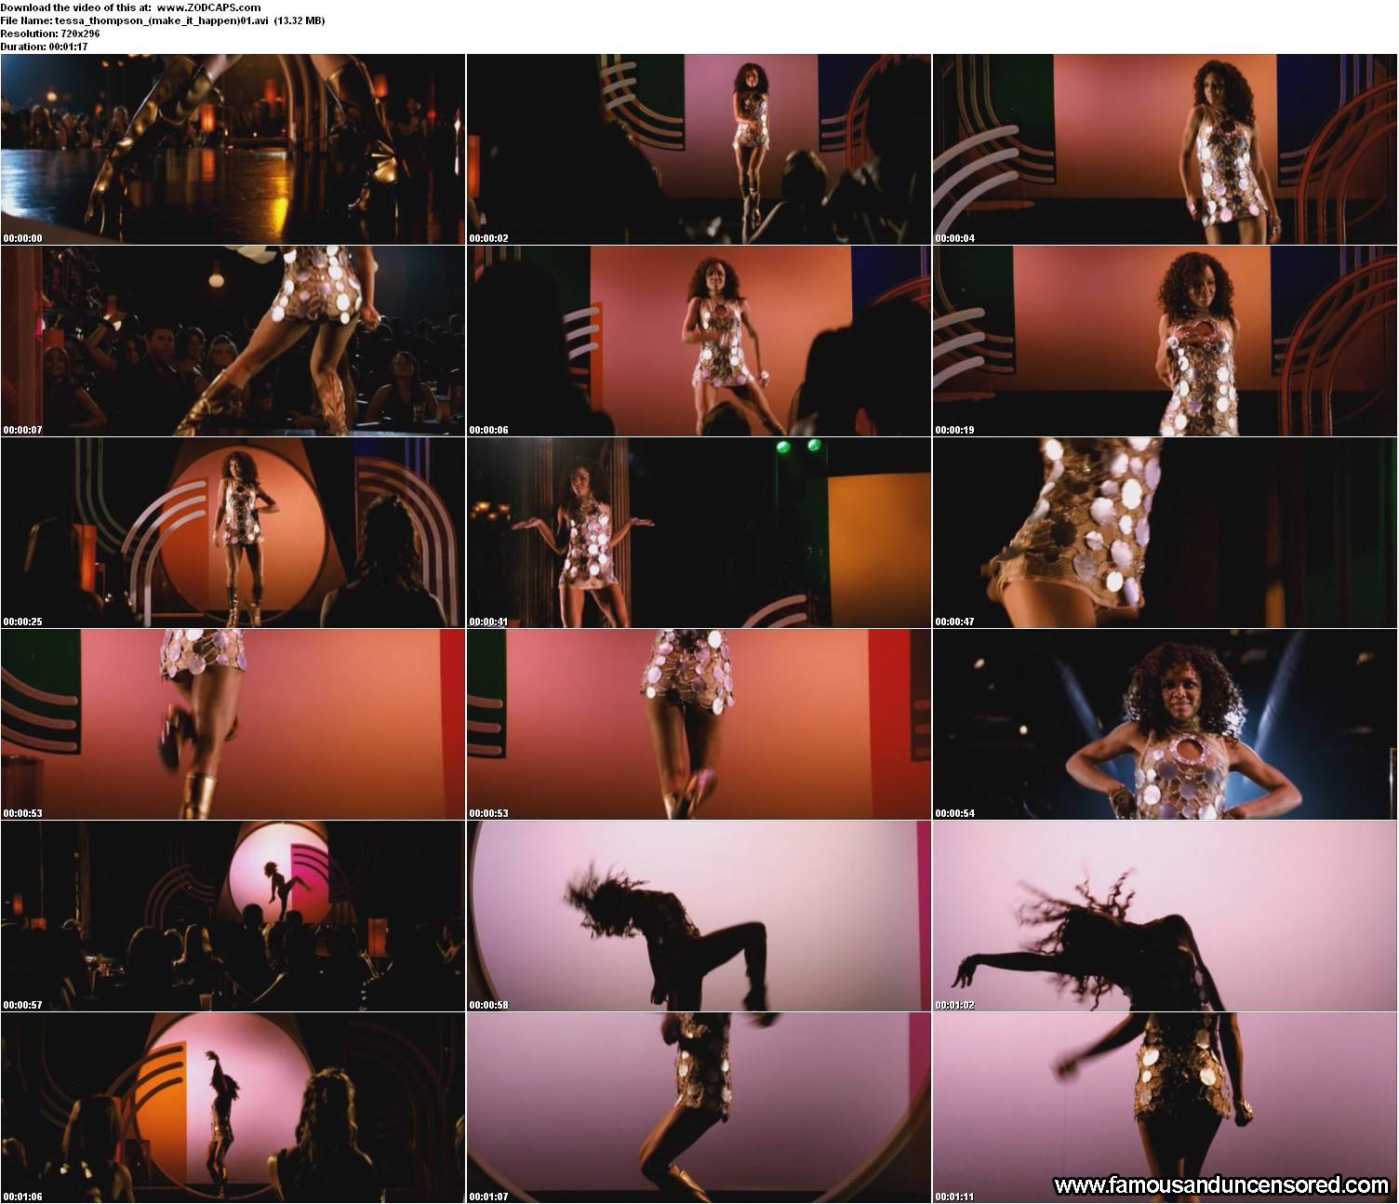Click the www.ZODCAPS.com link in header
The width and height of the screenshot is (1399, 1204).
208,7
